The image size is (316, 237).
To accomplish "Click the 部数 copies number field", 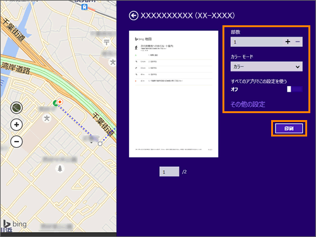I will (x=257, y=42).
